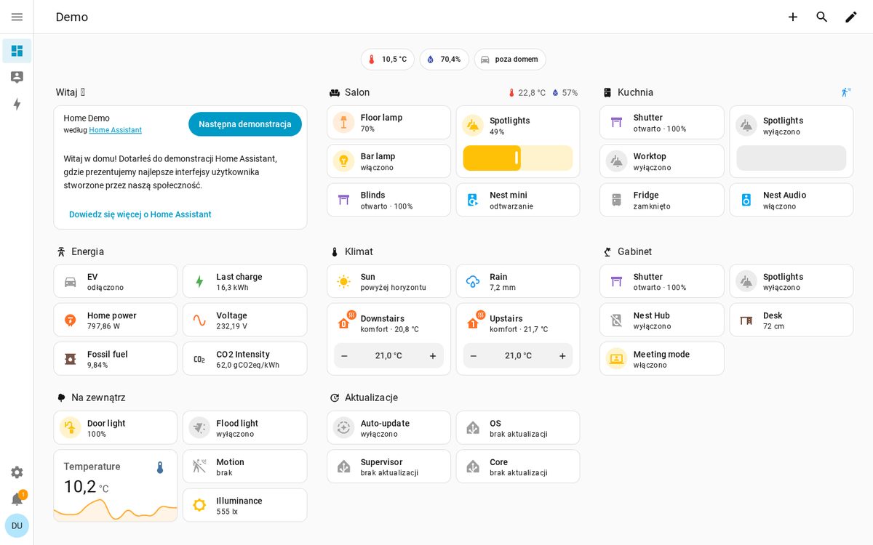Click the Desk icon
Image resolution: width=873 pixels, height=545 pixels.
(746, 320)
